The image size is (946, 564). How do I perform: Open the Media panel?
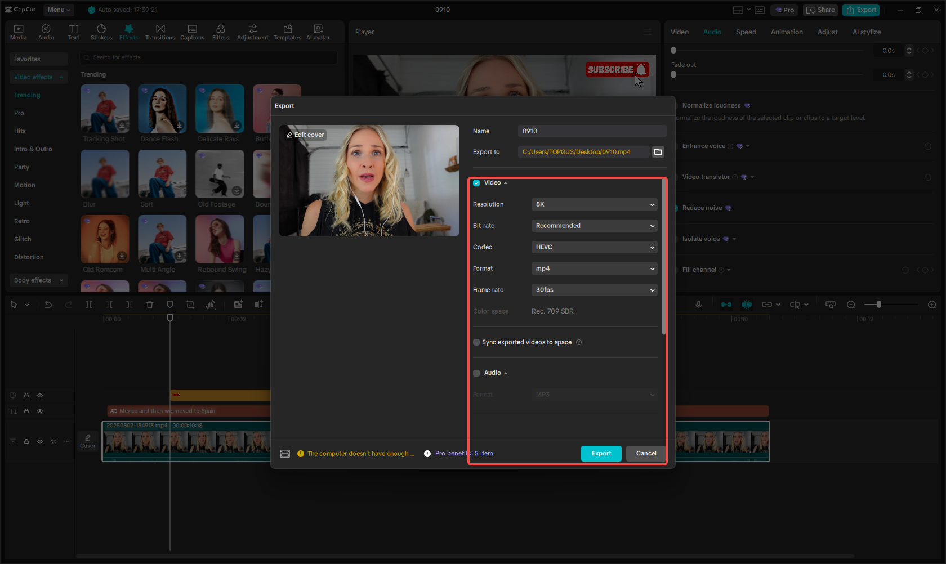click(x=18, y=32)
